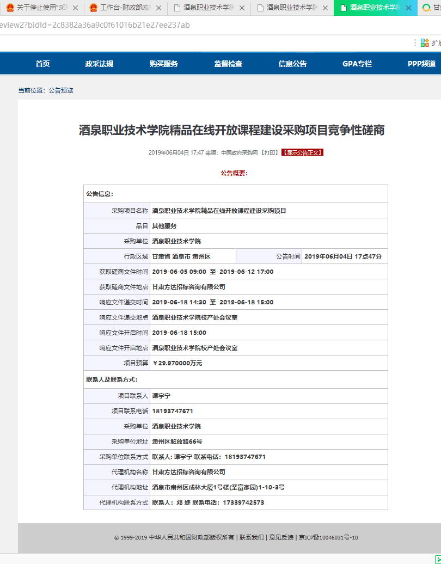Viewport: 441px width, 564px height.
Task: Close the active green-highlighted tab
Action: 408,8
